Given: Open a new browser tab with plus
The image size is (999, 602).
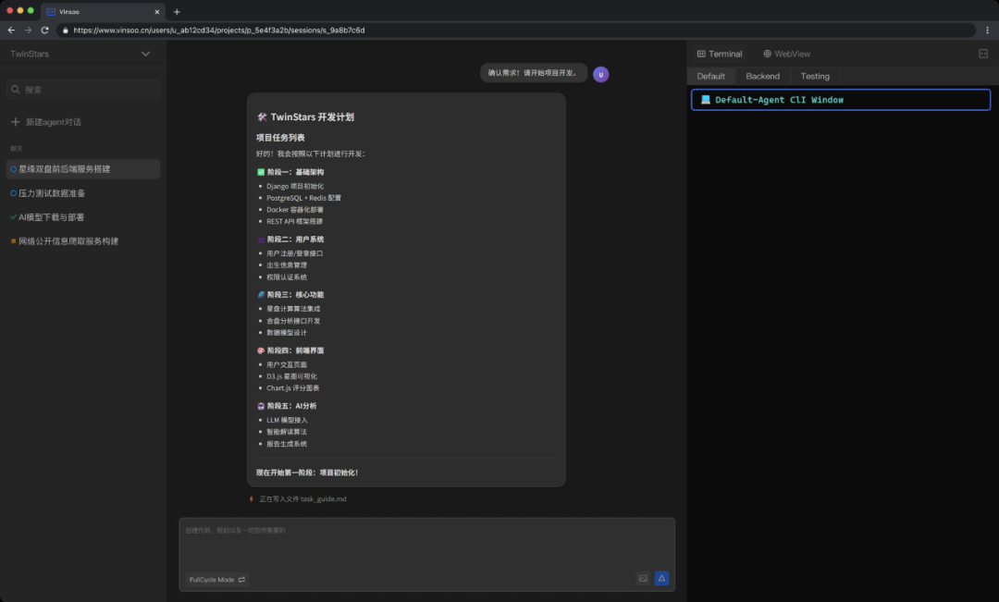Looking at the screenshot, I should (x=177, y=11).
